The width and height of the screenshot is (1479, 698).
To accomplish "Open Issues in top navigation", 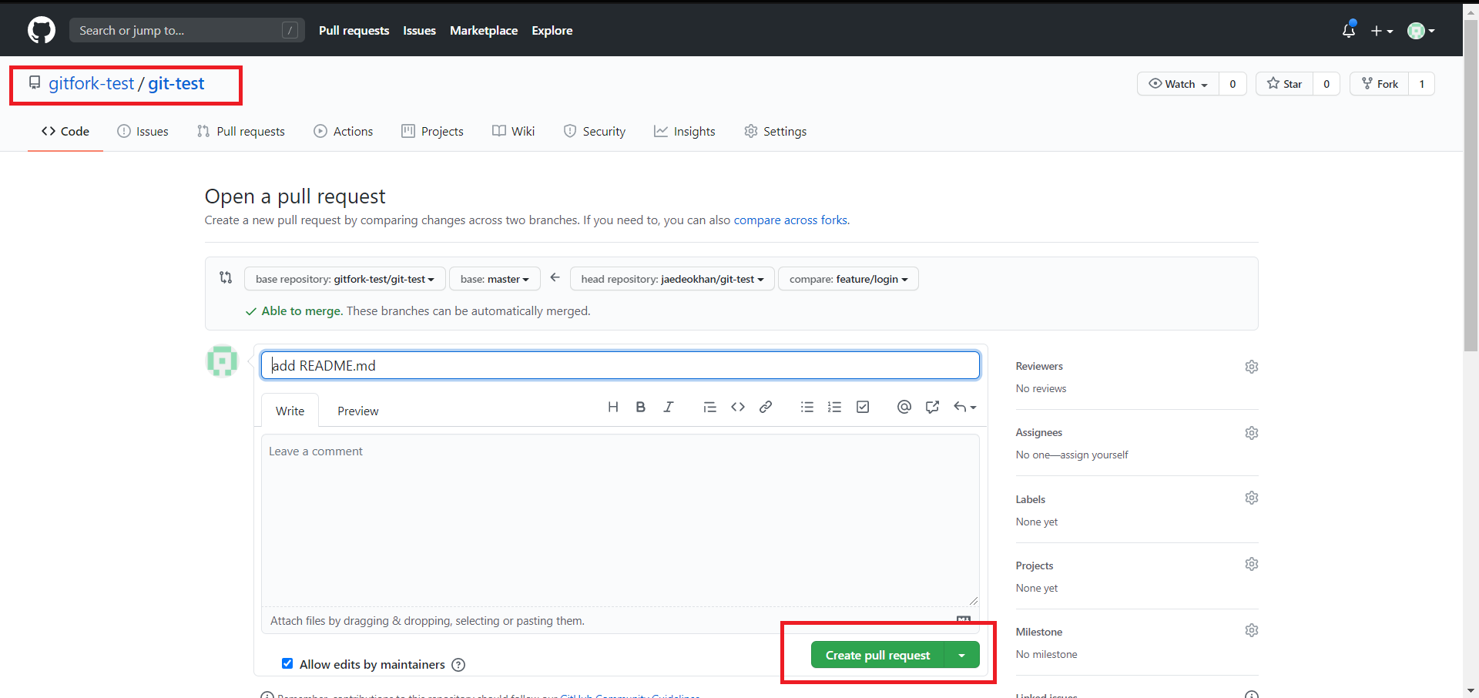I will [420, 31].
